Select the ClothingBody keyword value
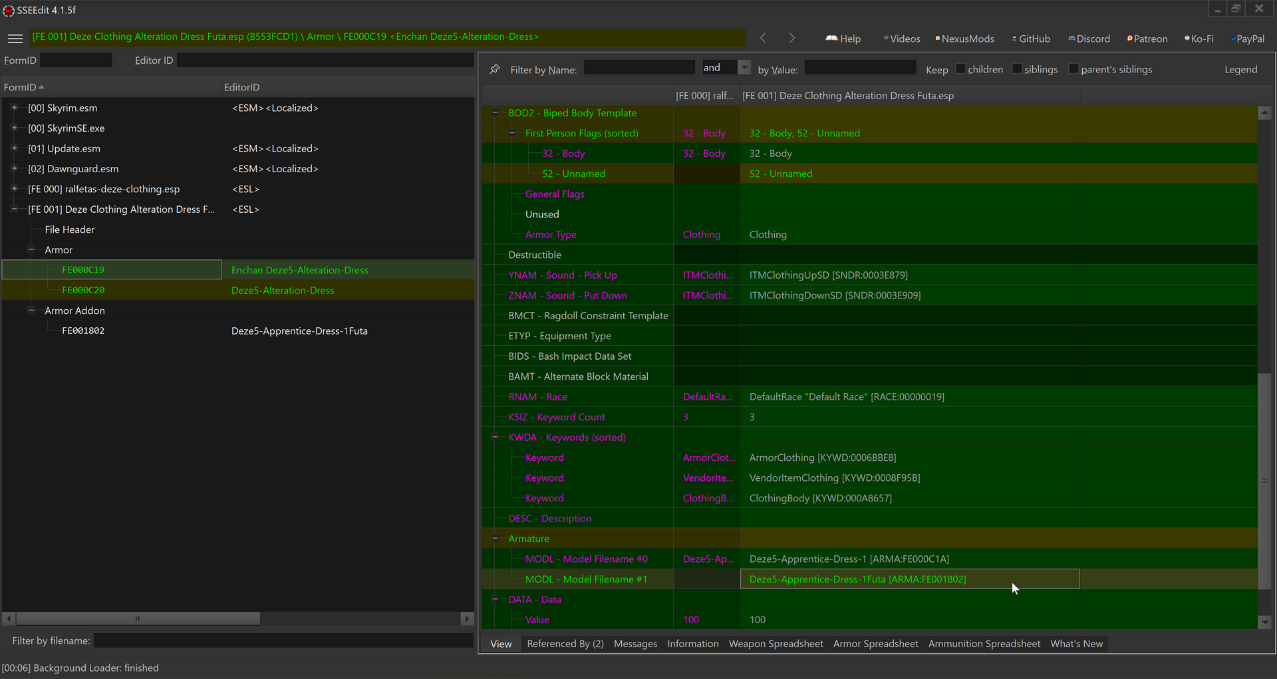The height and width of the screenshot is (679, 1277). 910,498
